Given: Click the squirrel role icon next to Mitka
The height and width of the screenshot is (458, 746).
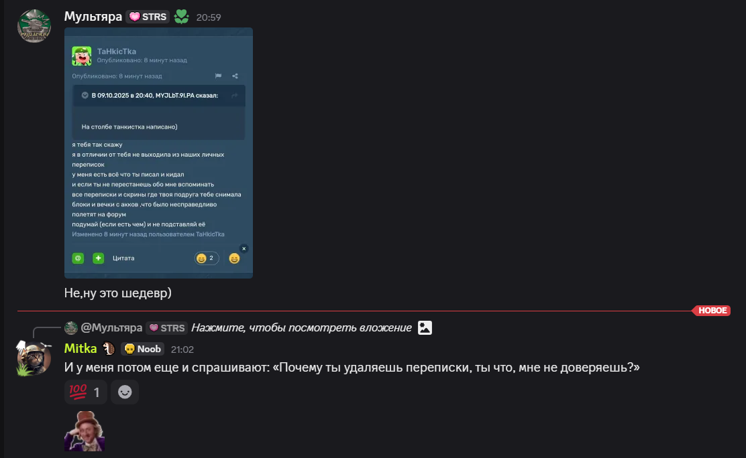Looking at the screenshot, I should [x=109, y=349].
